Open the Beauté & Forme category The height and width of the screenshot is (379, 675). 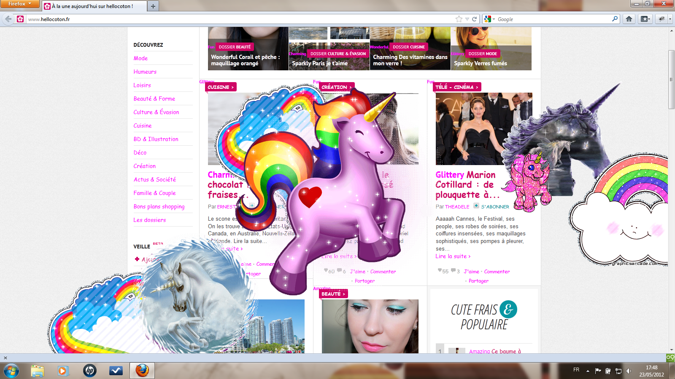(154, 99)
